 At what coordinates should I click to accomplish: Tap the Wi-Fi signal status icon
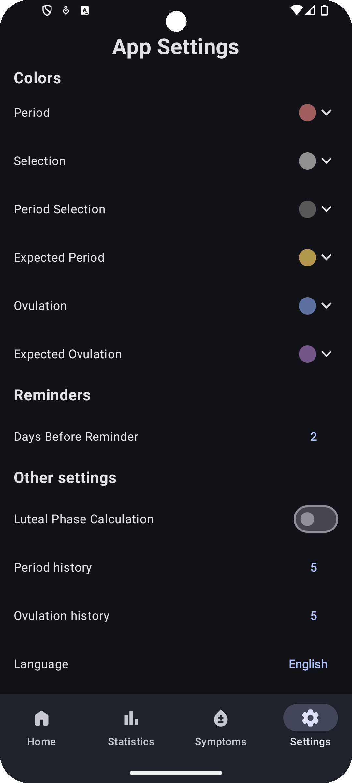click(296, 10)
